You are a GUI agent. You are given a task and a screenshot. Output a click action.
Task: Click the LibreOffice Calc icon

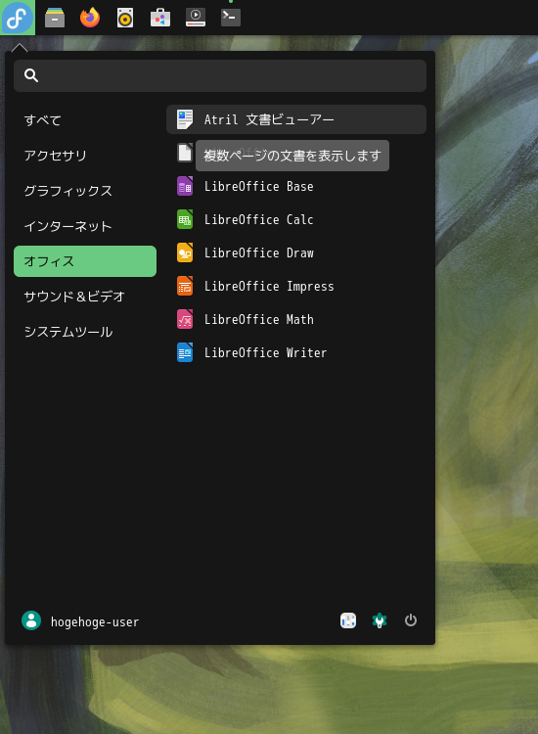[x=185, y=219]
